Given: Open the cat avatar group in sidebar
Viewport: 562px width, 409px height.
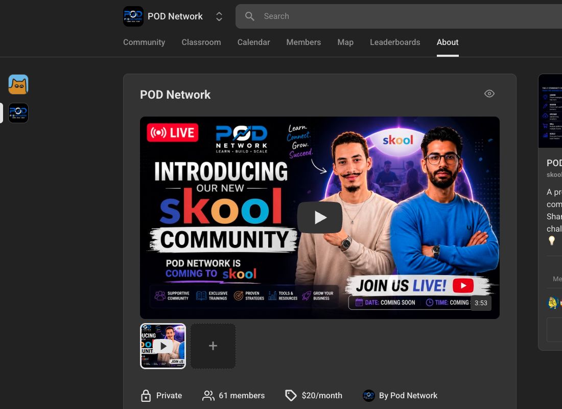Looking at the screenshot, I should pyautogui.click(x=18, y=84).
